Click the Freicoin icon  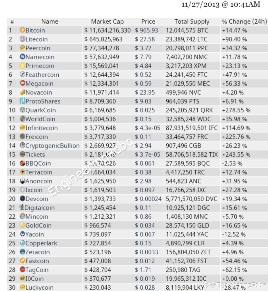click(x=22, y=136)
